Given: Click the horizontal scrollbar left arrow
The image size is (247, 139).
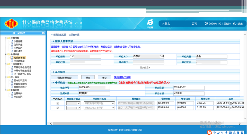Looking at the screenshot, I should click(x=51, y=124).
